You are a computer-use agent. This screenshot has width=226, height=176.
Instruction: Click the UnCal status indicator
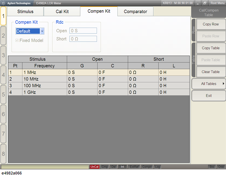point(94,167)
